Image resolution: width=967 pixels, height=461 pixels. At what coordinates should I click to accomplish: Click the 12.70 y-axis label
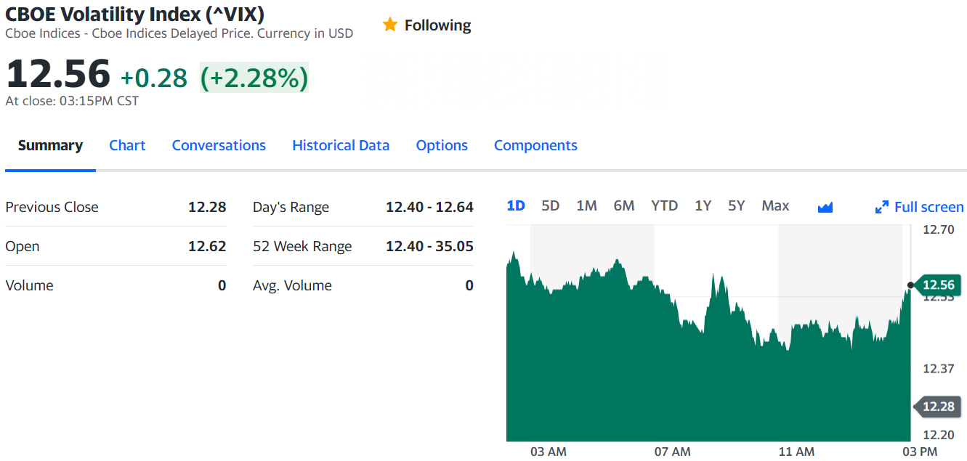938,230
